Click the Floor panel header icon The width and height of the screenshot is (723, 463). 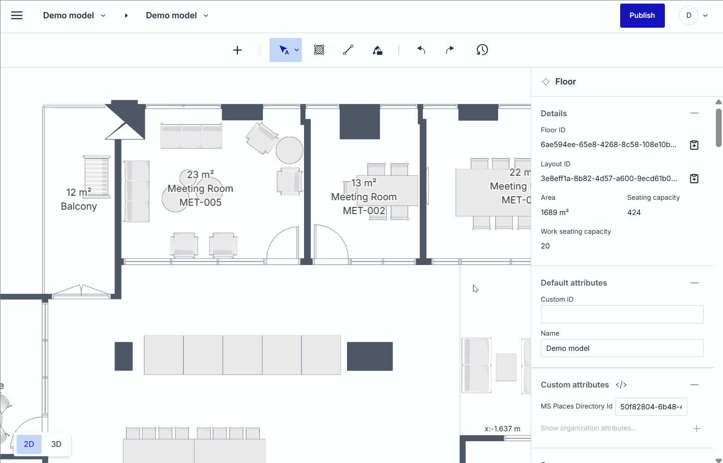click(545, 82)
